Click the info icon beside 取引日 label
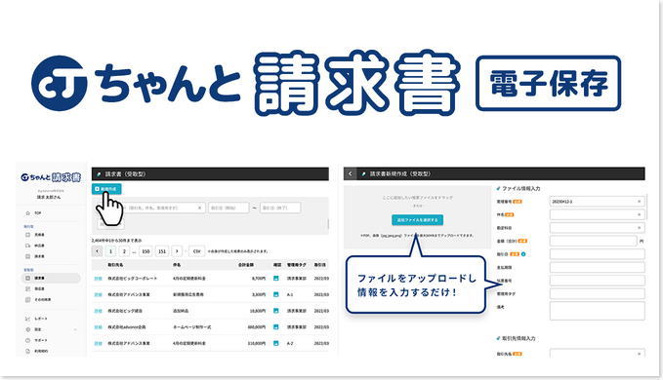 point(523,254)
